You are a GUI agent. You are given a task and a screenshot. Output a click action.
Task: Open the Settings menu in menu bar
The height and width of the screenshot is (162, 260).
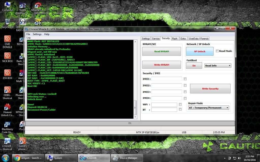point(37,34)
